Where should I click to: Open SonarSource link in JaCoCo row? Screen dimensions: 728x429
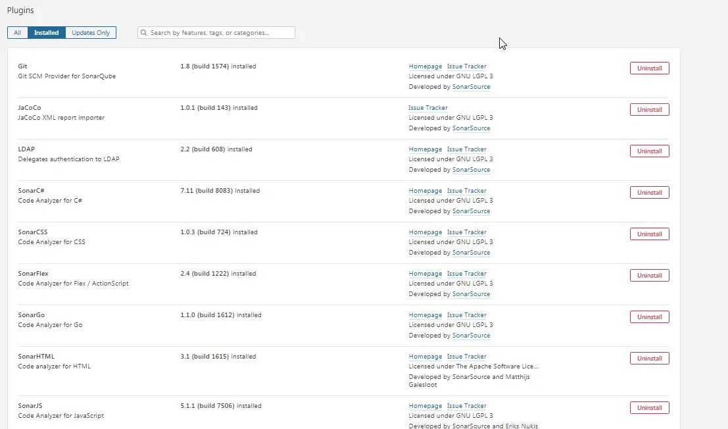click(x=471, y=128)
